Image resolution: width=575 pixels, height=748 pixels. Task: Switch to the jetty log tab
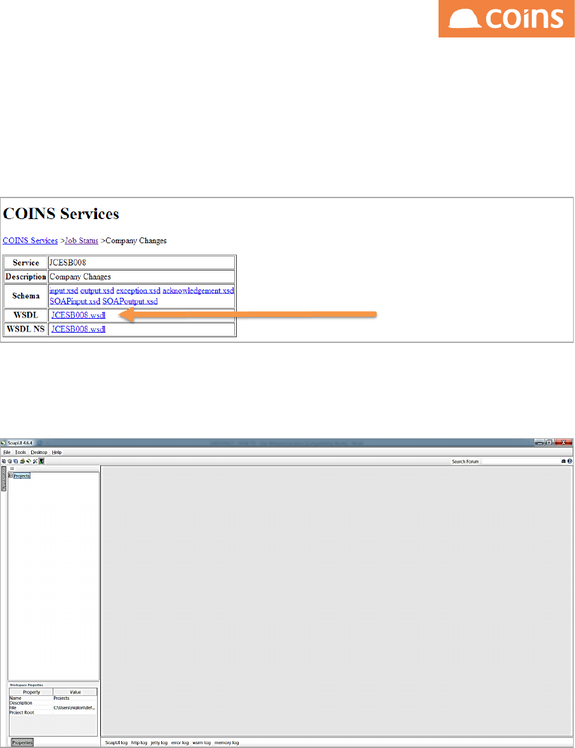coord(159,743)
